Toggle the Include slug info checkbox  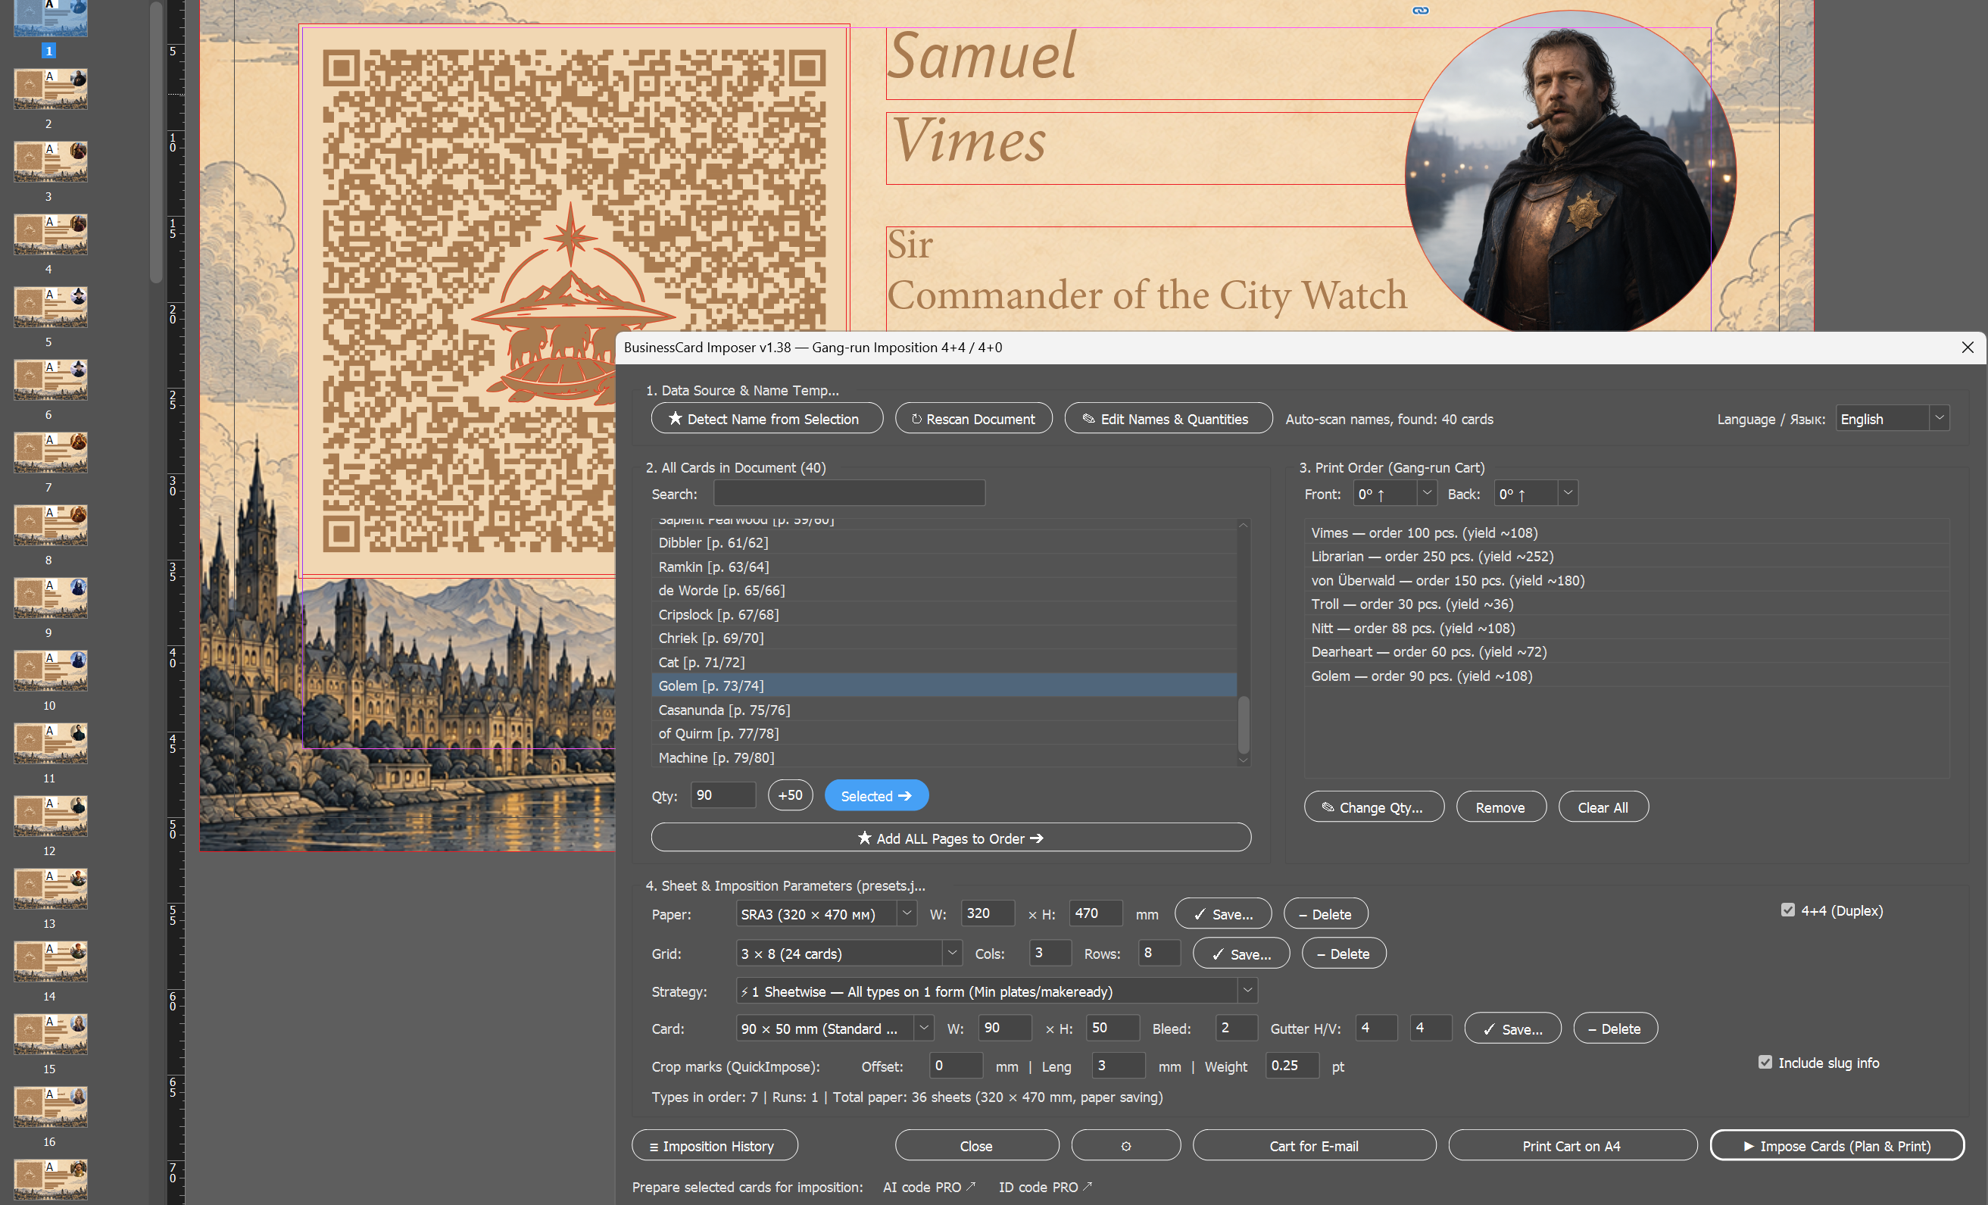click(x=1765, y=1062)
